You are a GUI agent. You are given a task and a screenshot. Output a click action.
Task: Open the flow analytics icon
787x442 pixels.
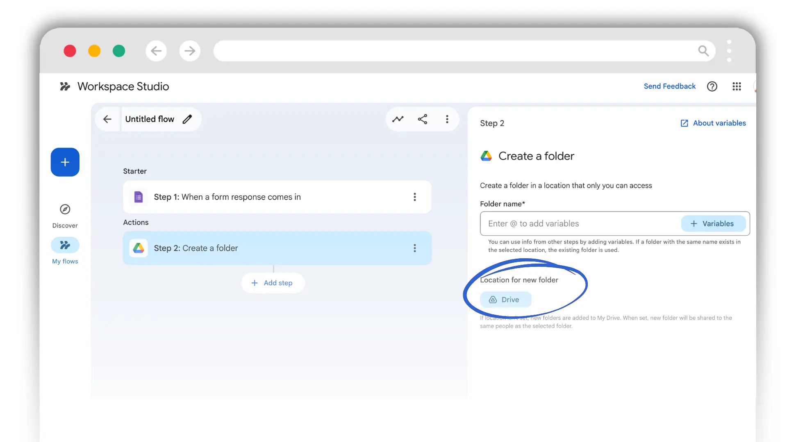pos(398,119)
